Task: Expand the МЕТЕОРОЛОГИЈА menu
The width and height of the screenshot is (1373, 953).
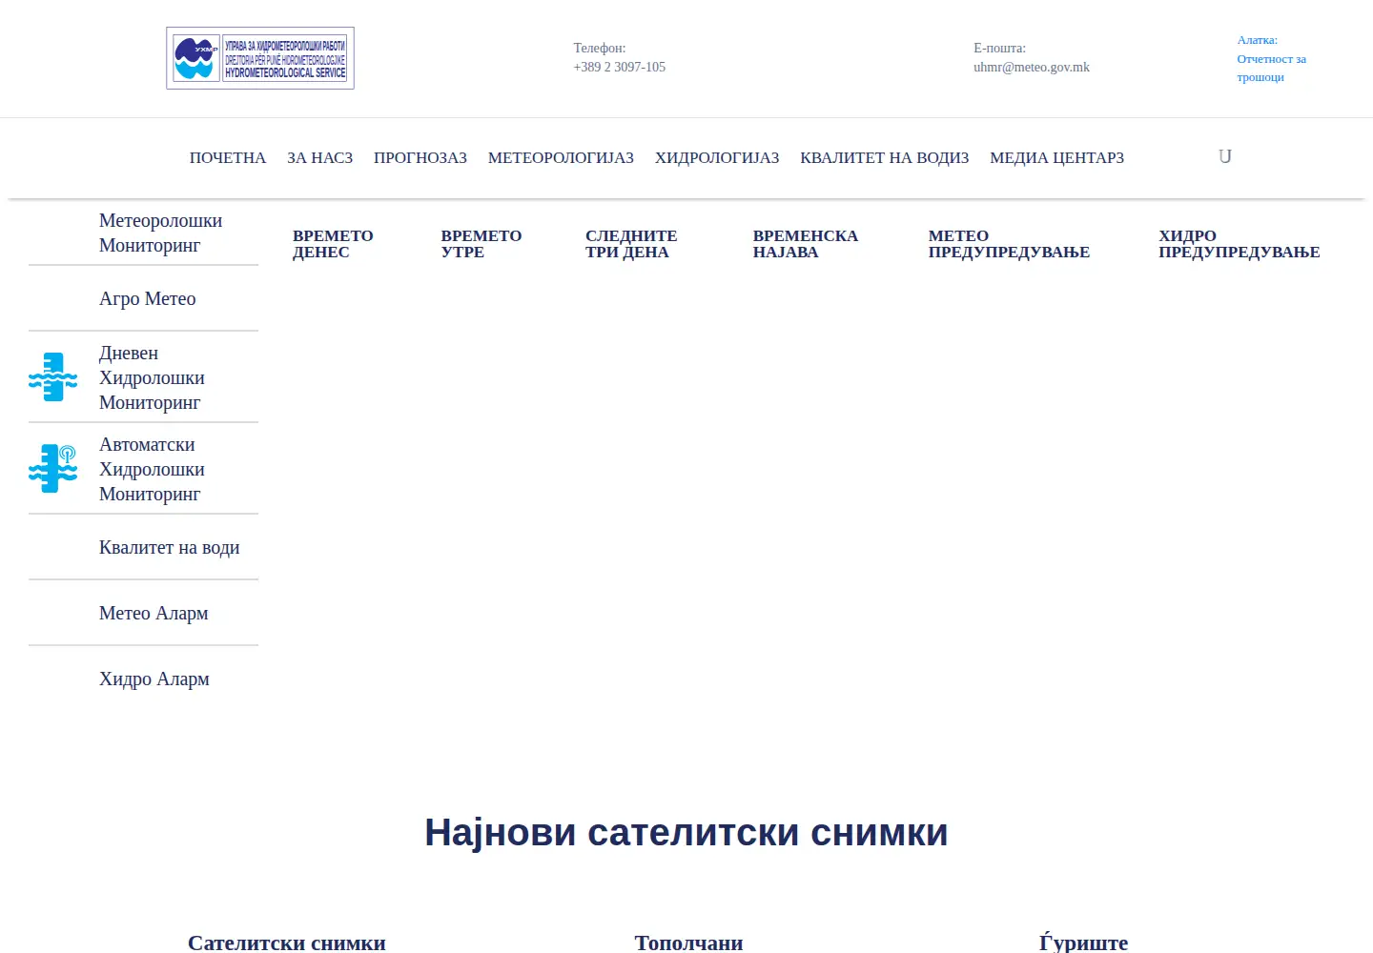Action: coord(561,157)
